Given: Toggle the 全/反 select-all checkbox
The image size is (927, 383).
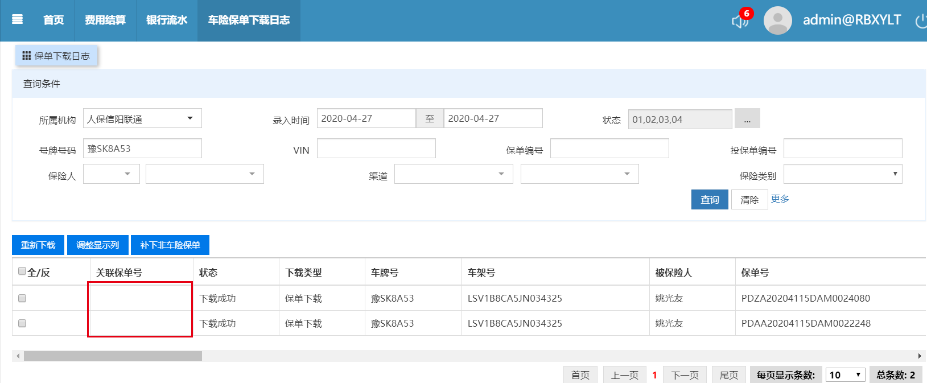Looking at the screenshot, I should pyautogui.click(x=22, y=271).
